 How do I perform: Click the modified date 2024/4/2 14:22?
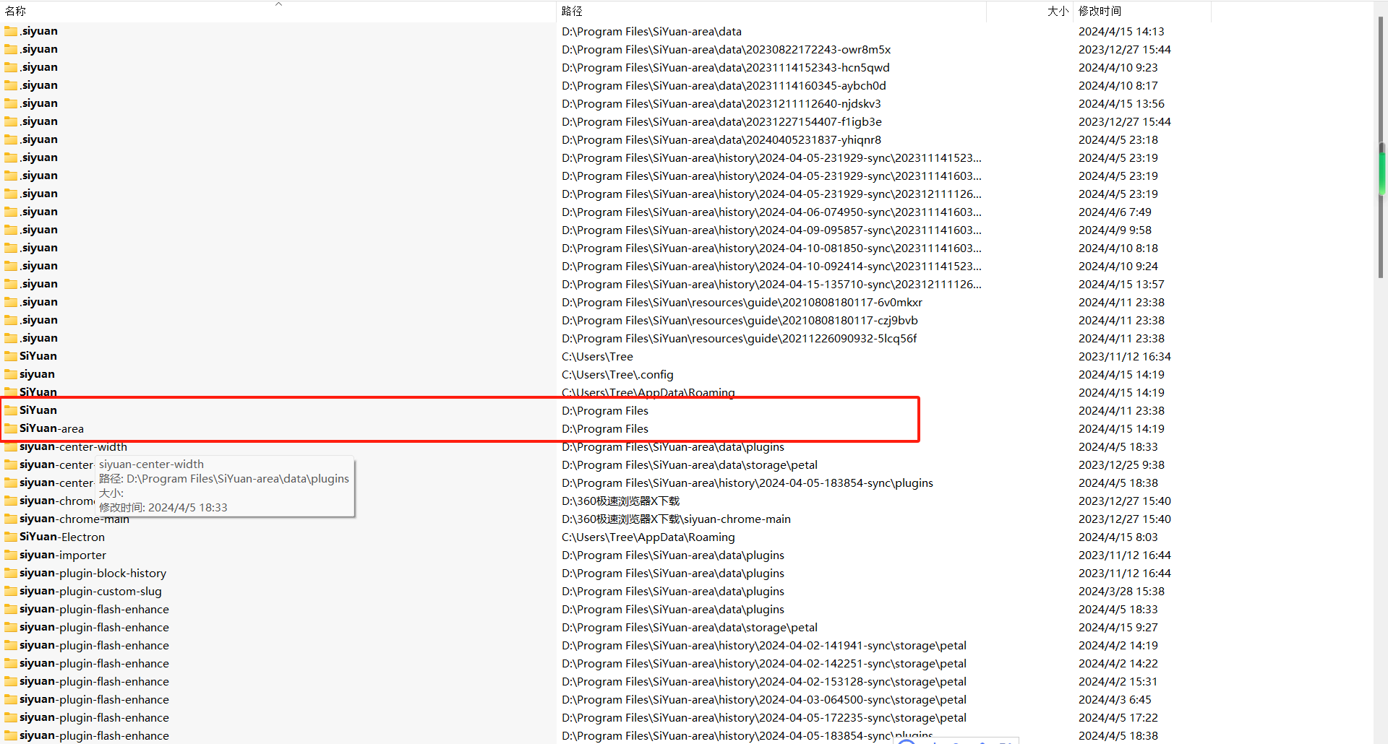pos(1118,664)
